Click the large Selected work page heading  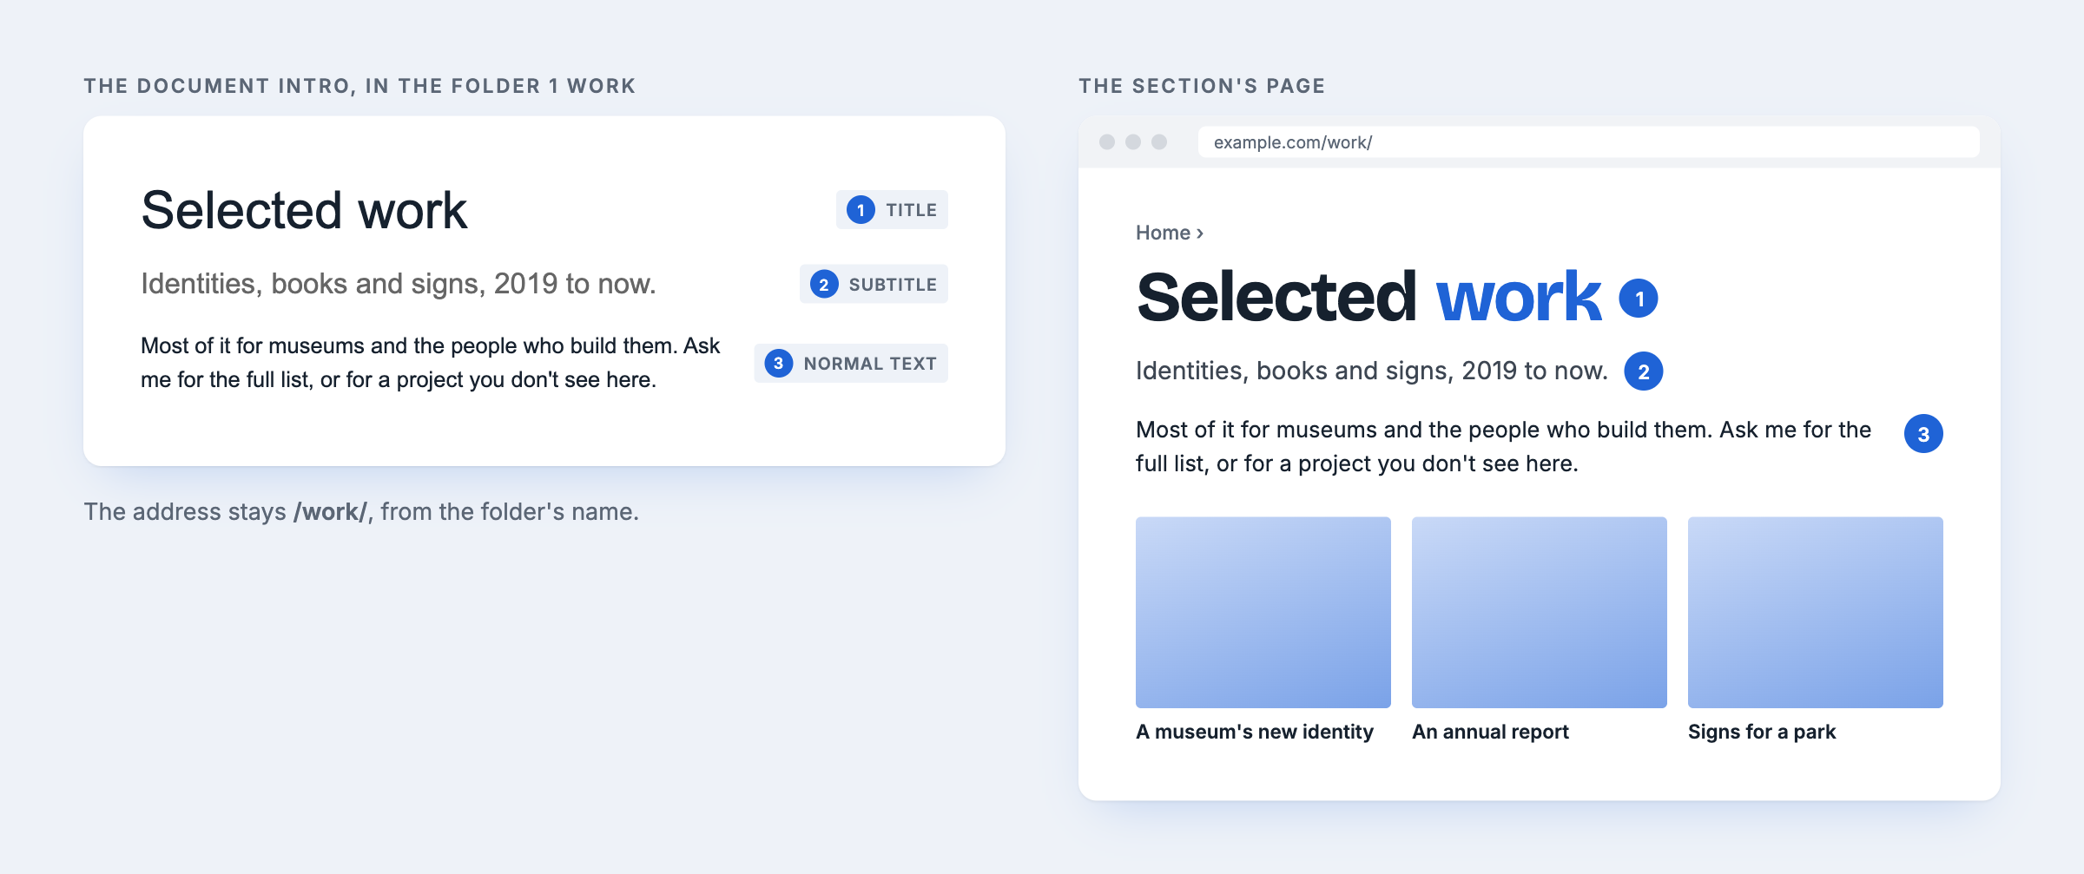click(x=1368, y=297)
